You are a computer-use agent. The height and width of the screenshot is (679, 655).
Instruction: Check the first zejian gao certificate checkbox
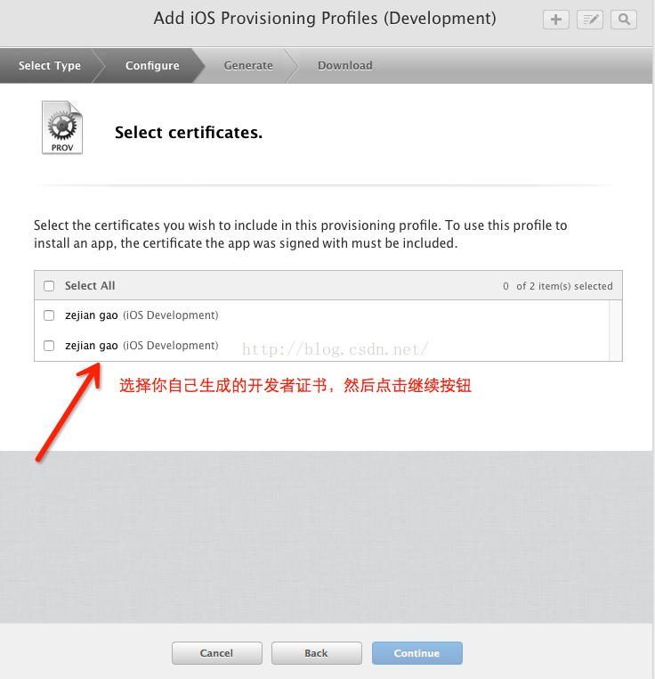click(49, 315)
